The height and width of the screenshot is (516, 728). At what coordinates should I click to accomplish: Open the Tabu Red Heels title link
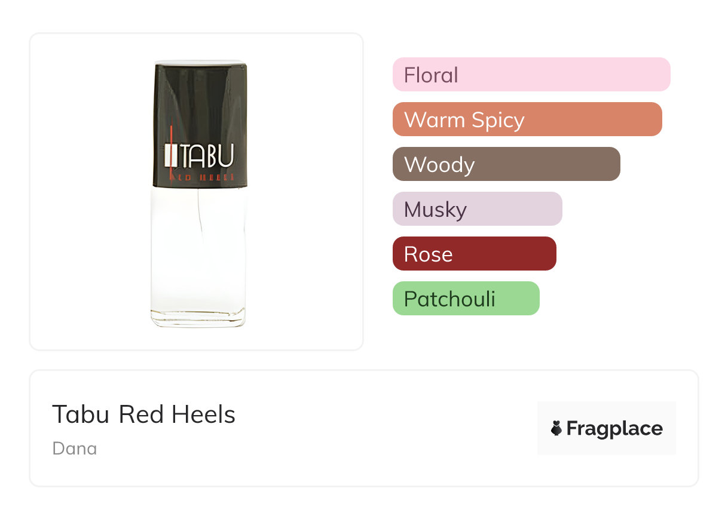pyautogui.click(x=143, y=414)
